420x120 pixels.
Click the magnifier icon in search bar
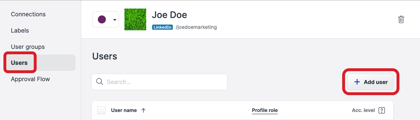[x=100, y=82]
